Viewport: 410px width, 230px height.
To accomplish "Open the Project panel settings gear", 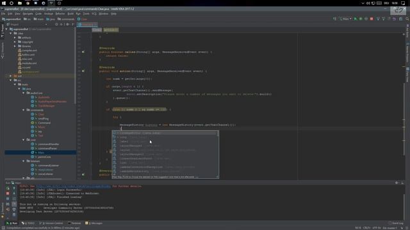I will pyautogui.click(x=67, y=24).
